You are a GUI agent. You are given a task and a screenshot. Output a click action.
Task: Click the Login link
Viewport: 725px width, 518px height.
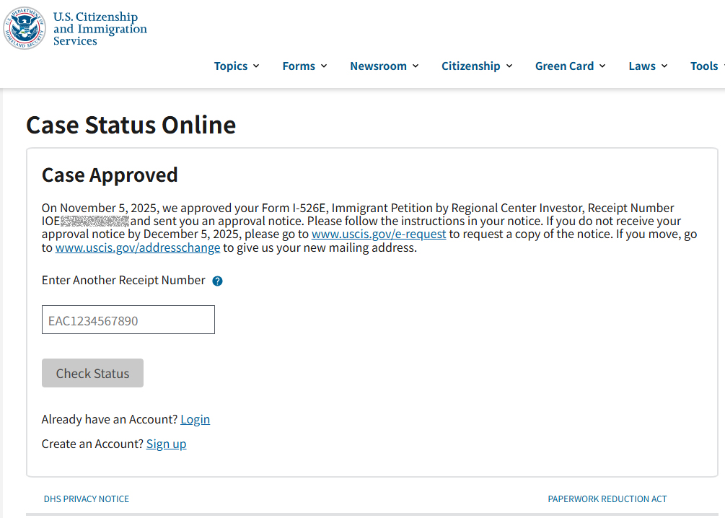195,419
